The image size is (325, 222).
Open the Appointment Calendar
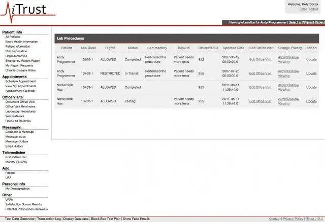click(x=20, y=91)
